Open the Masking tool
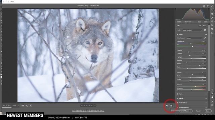Image resolution: width=215 pixels, height=120 pixels. pyautogui.click(x=212, y=21)
